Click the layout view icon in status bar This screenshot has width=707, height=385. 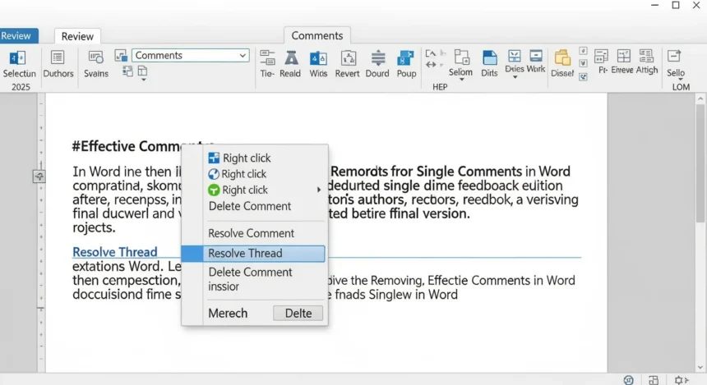(x=653, y=379)
